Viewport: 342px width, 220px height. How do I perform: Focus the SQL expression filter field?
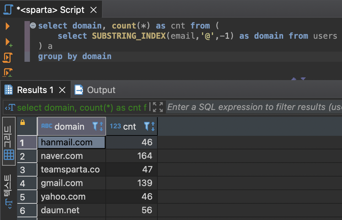[x=254, y=107]
